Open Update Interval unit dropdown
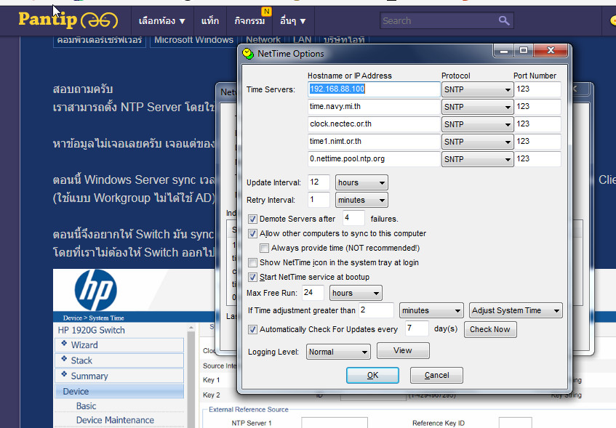The width and height of the screenshot is (616, 428). (361, 182)
